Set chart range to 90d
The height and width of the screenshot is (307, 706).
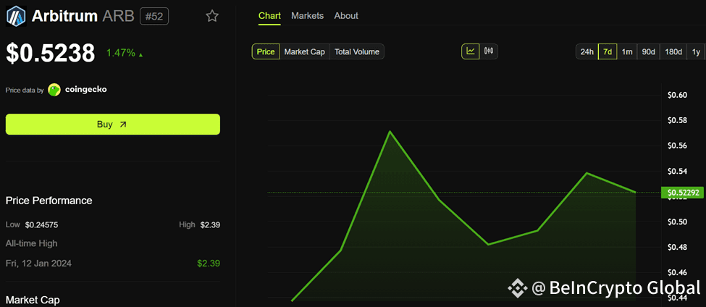(648, 51)
